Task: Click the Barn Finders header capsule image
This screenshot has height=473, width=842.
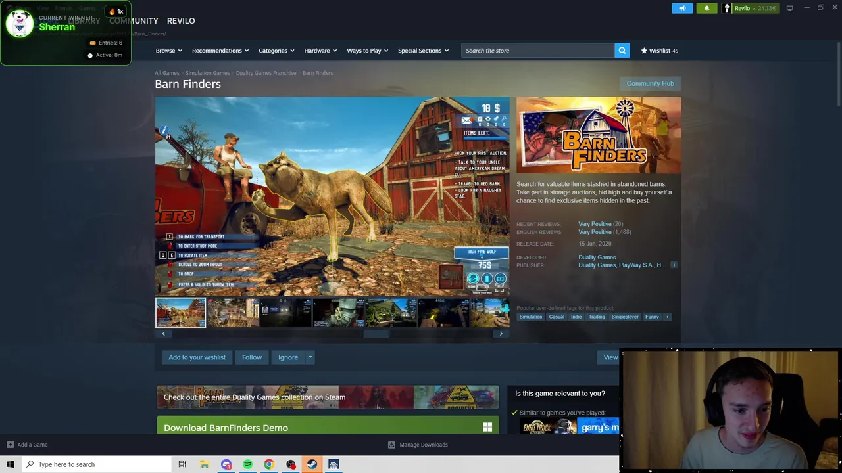Action: click(599, 135)
